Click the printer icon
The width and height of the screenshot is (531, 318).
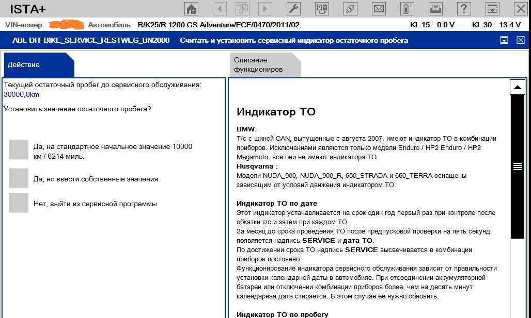pyautogui.click(x=436, y=9)
